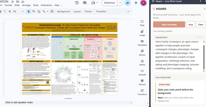This screenshot has width=206, height=107.
Task: Click the zoom magnifier icon
Action: [10, 12]
